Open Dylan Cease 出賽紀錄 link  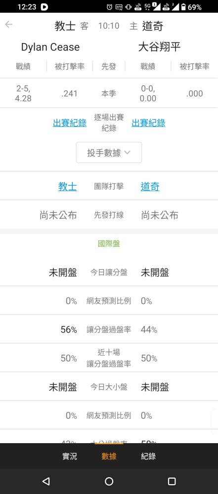(70, 123)
